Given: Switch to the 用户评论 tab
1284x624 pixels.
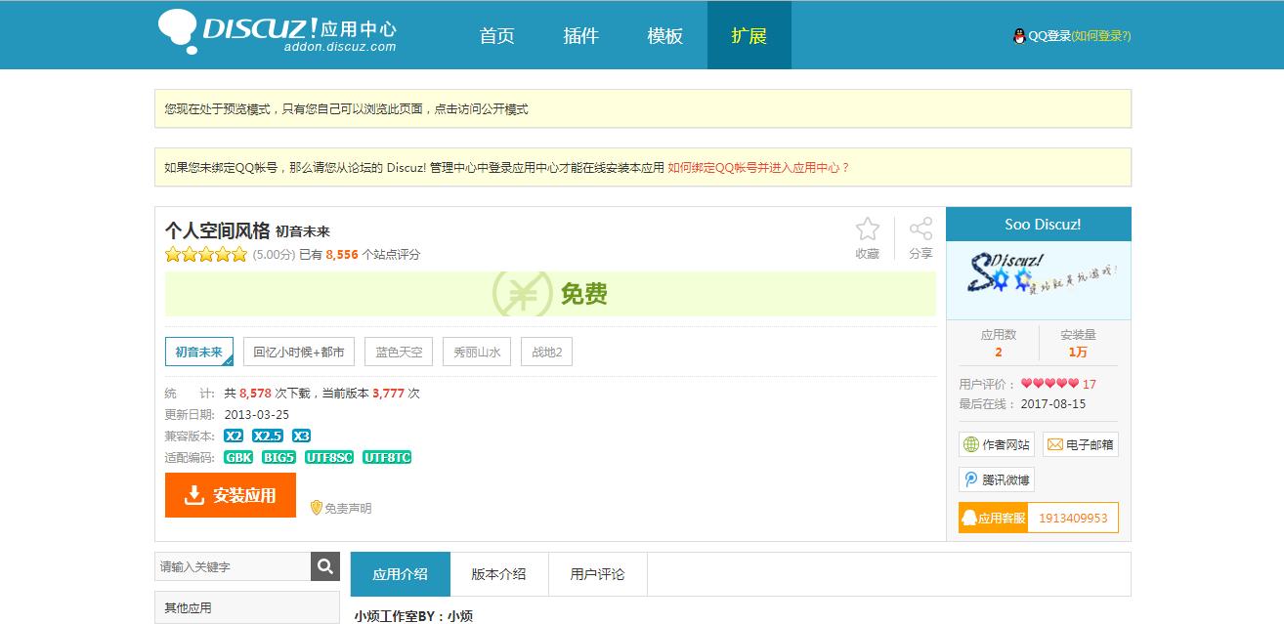Looking at the screenshot, I should point(598,574).
